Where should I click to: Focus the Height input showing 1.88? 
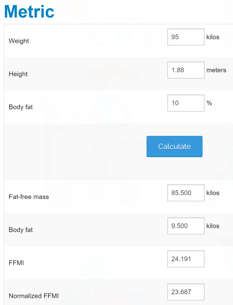pos(186,70)
